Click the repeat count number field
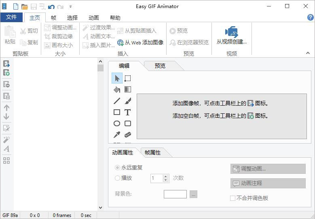 click(156, 178)
